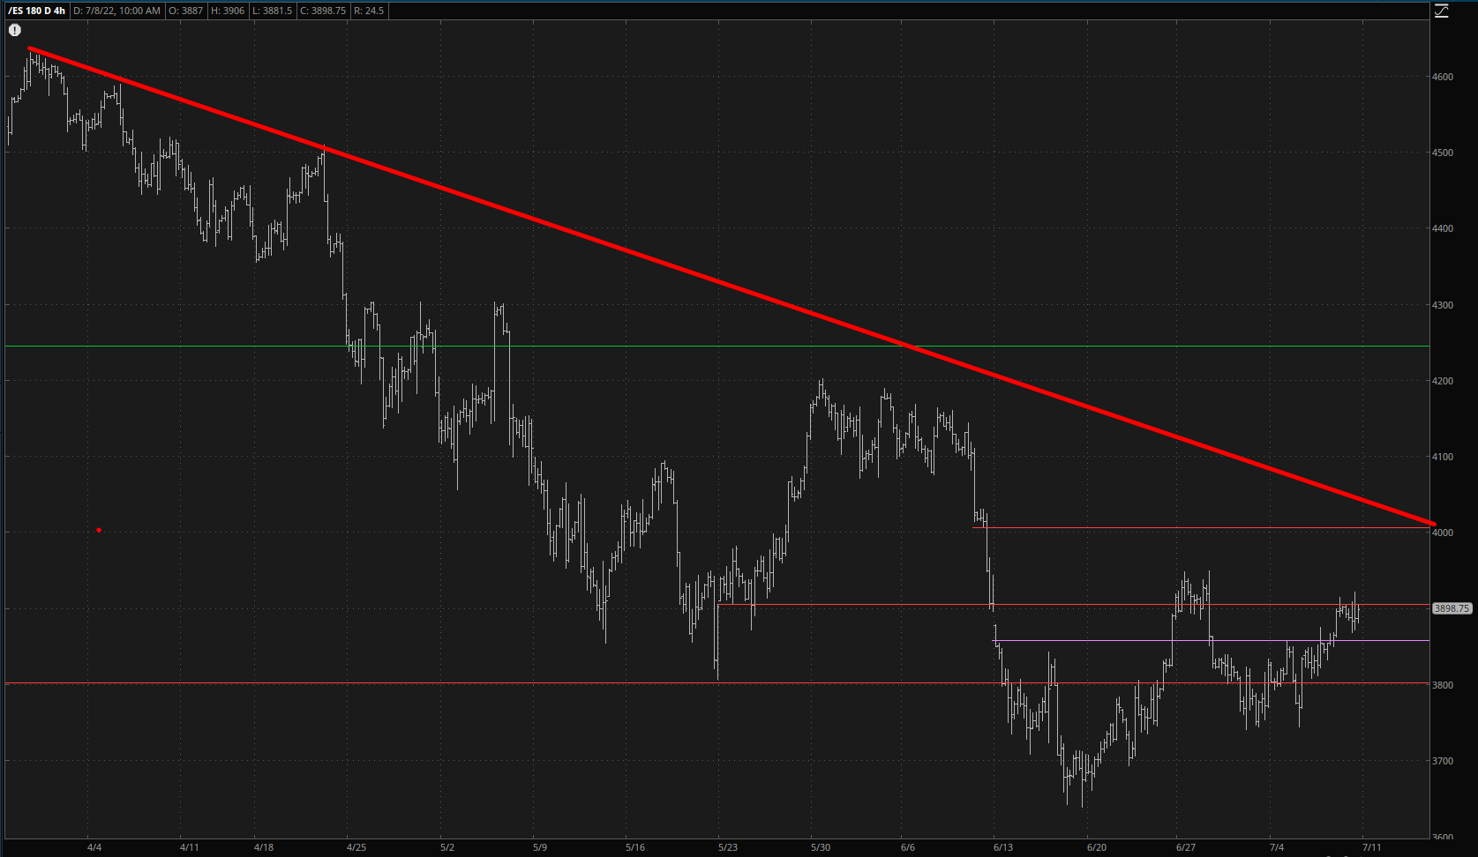
Task: Click the 3800 price axis label
Action: pyautogui.click(x=1443, y=685)
